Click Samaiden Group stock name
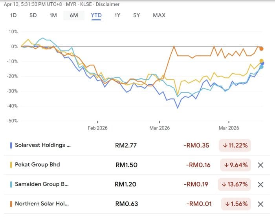275x218 pixels. (x=42, y=184)
